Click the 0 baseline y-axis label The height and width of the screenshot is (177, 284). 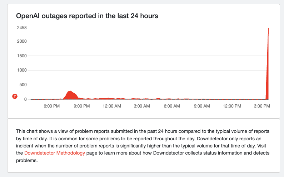25,99
